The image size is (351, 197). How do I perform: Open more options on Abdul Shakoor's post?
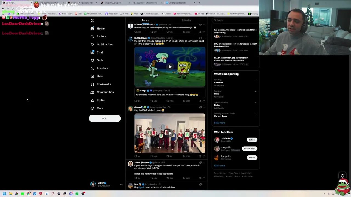(x=204, y=163)
